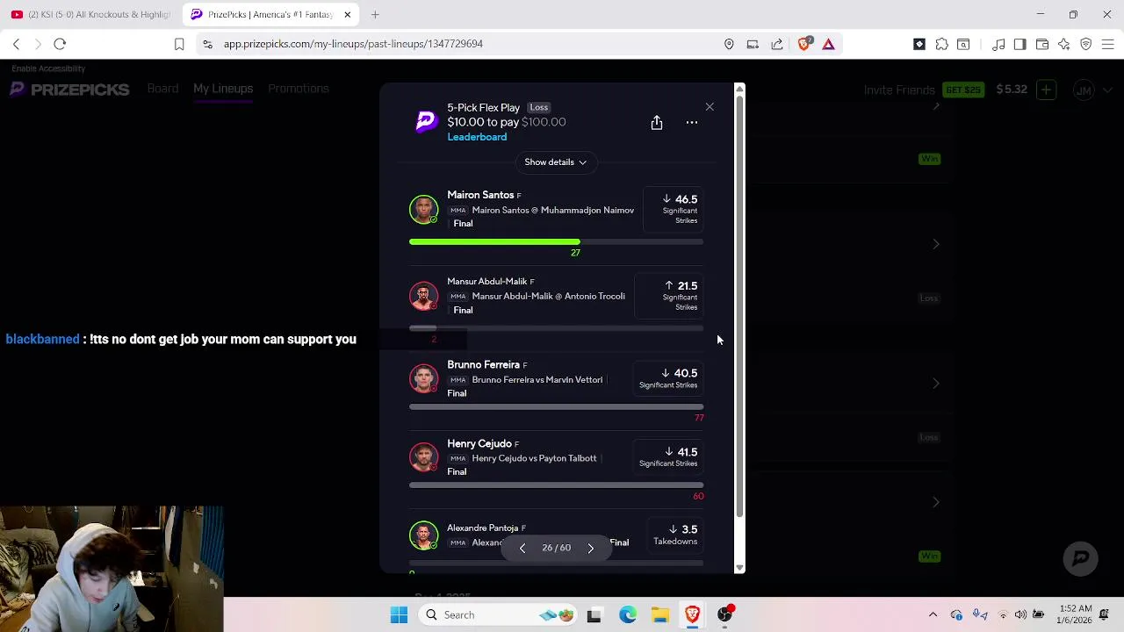Click Henry Cejudo 41.5 Significant Strikes pick
Image resolution: width=1124 pixels, height=632 pixels.
(x=669, y=456)
